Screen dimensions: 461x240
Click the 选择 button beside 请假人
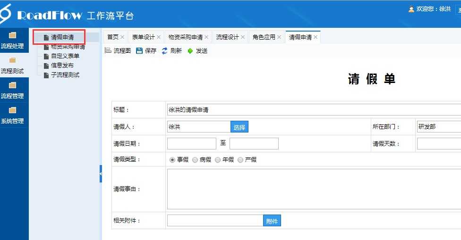tap(239, 127)
